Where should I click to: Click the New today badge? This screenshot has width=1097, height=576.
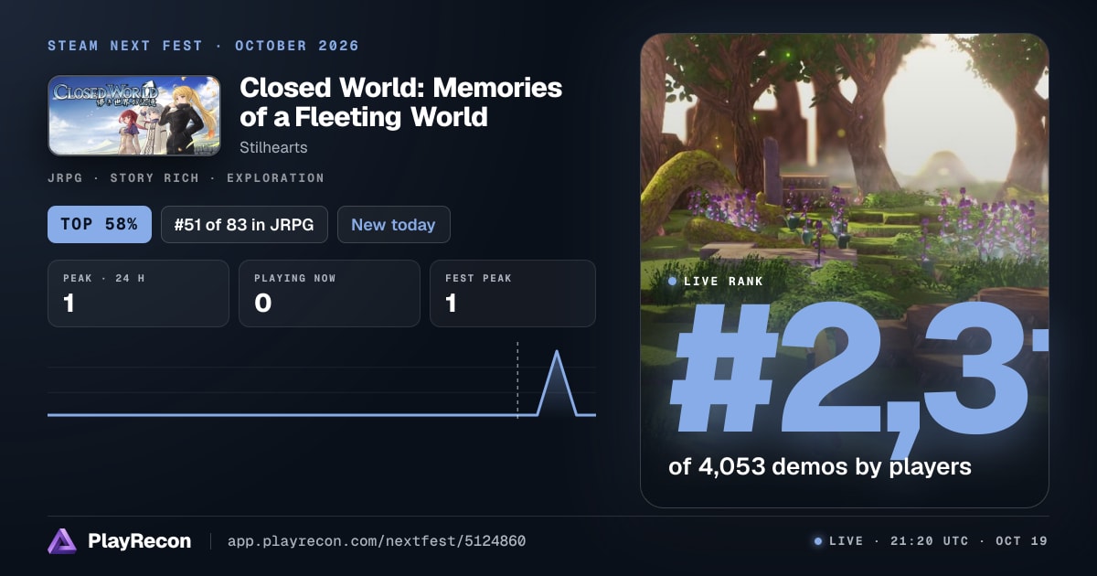tap(393, 224)
